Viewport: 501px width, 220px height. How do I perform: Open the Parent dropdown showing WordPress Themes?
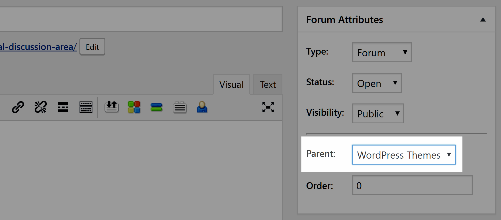pyautogui.click(x=404, y=155)
